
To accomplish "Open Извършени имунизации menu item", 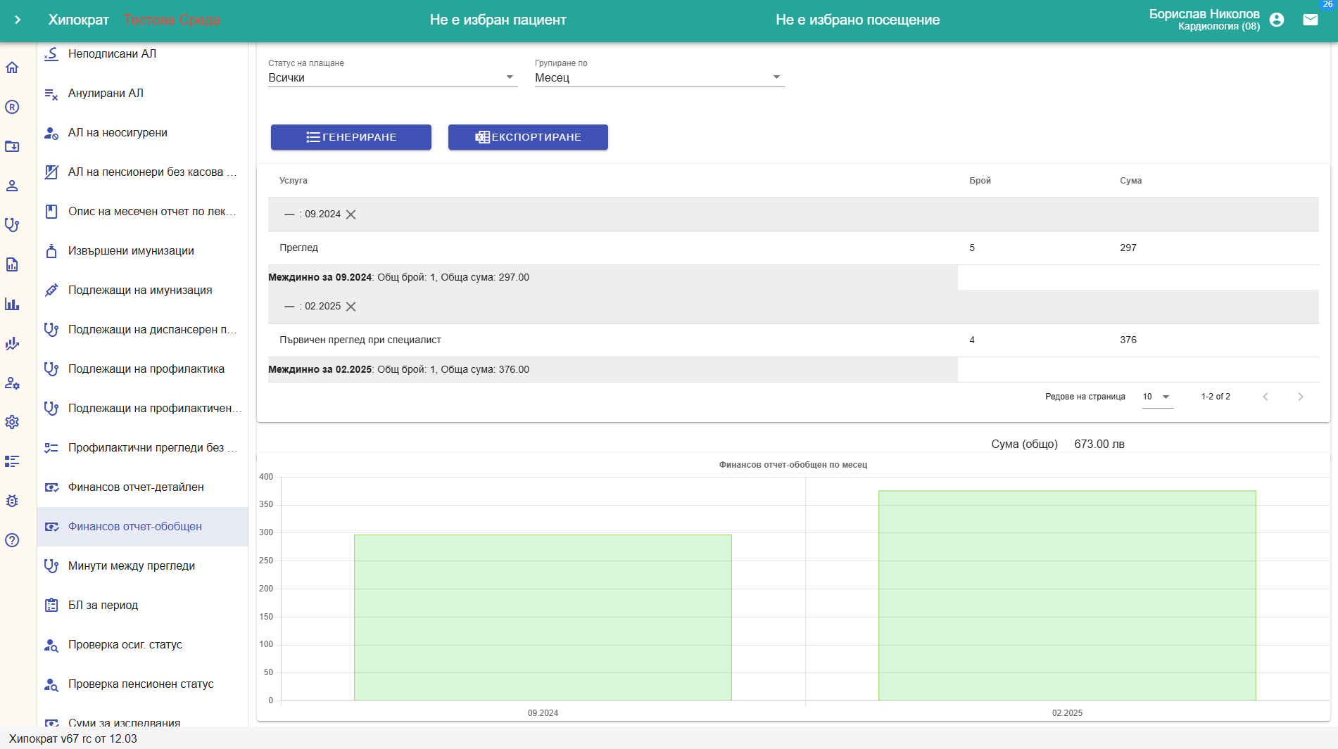I will 143,251.
